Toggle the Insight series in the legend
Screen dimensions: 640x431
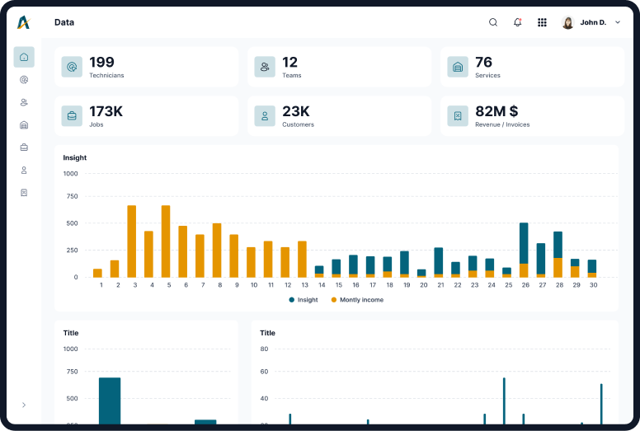pos(304,300)
